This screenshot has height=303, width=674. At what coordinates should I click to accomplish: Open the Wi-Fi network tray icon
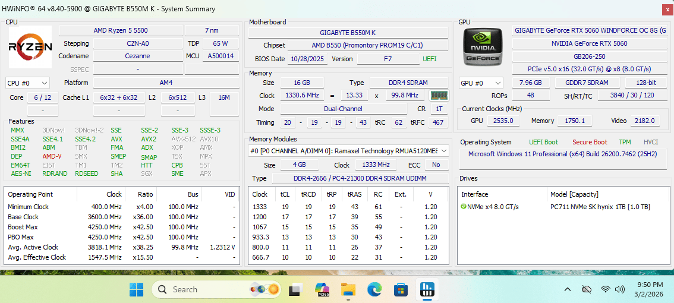606,289
